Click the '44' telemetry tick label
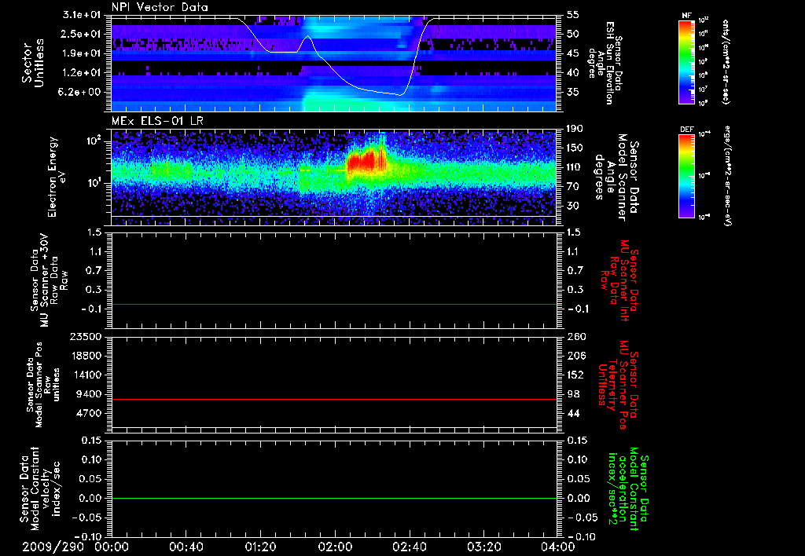The height and width of the screenshot is (556, 805). point(573,413)
